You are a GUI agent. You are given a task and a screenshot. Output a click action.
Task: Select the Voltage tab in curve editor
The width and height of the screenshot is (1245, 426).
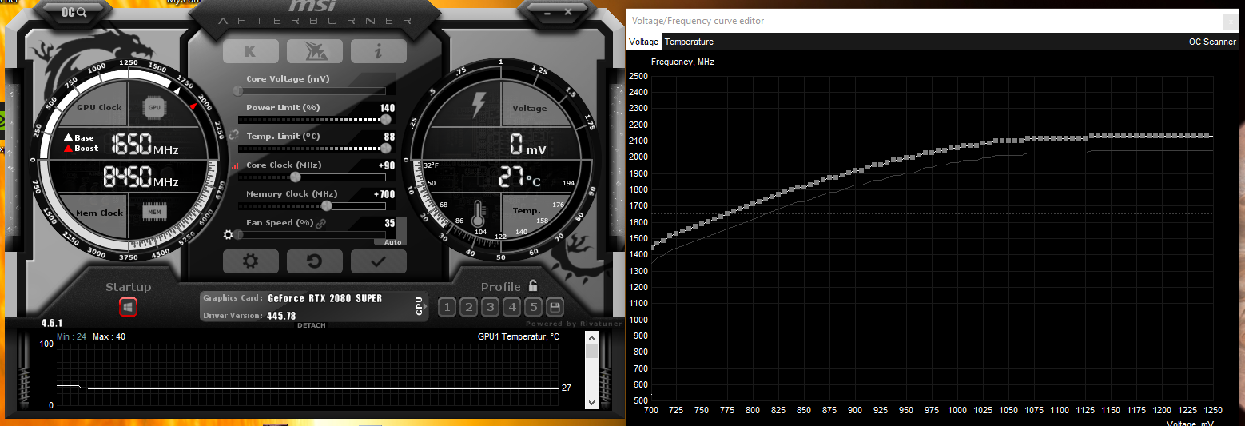click(x=643, y=42)
